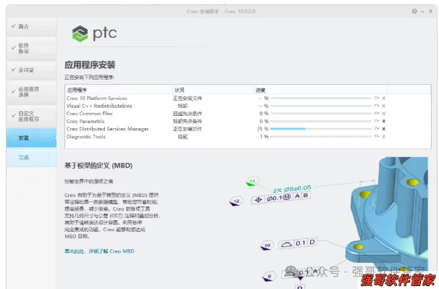Cancel icon for Visual C++ Redistributables row
The image size is (439, 289).
(384, 106)
